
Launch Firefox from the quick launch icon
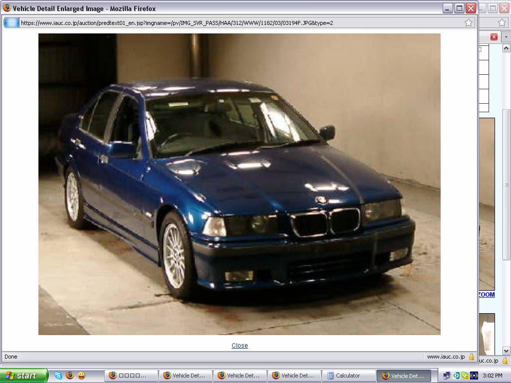coord(70,376)
